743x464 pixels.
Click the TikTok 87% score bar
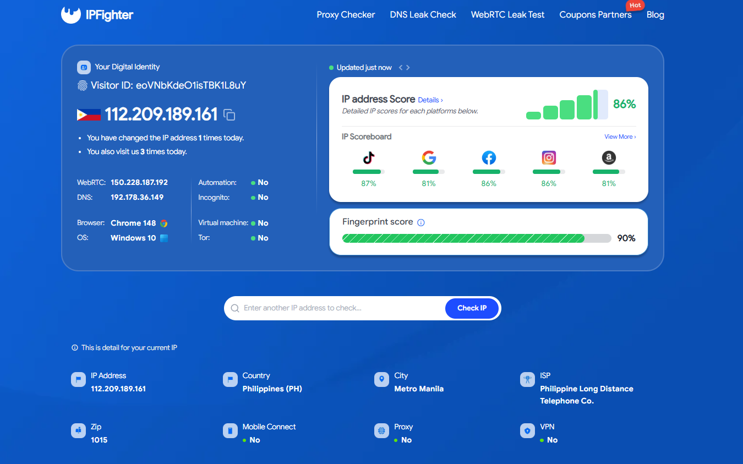coord(369,172)
